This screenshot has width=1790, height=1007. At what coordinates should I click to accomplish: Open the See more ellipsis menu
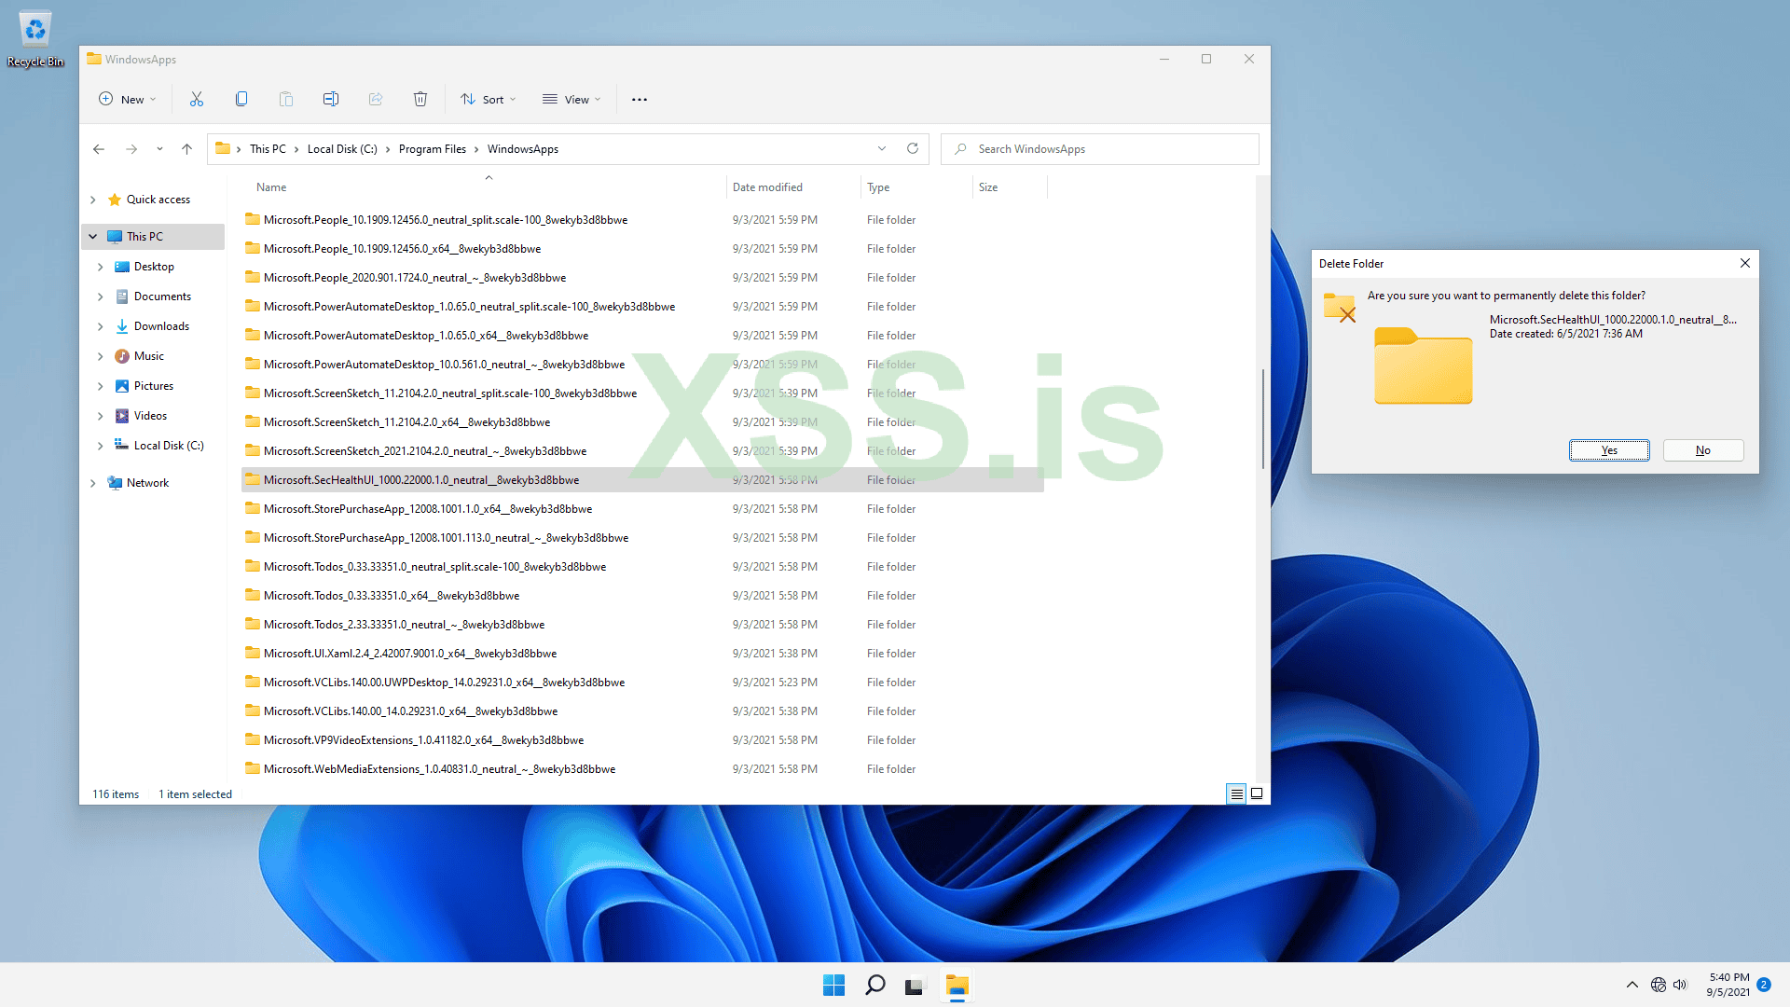pyautogui.click(x=640, y=99)
